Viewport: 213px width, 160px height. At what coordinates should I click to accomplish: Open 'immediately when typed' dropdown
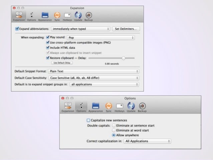(80, 29)
